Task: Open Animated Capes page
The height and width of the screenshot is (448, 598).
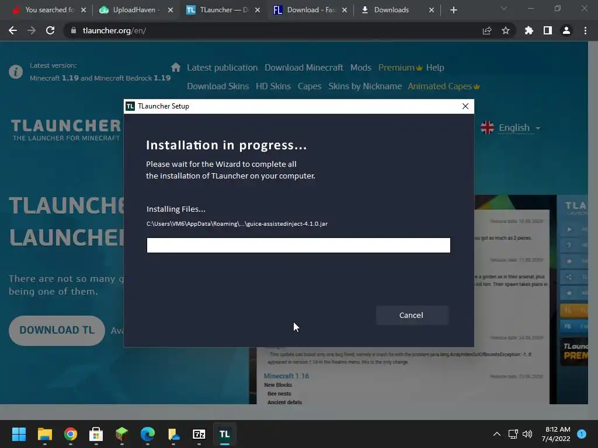Action: 444,86
